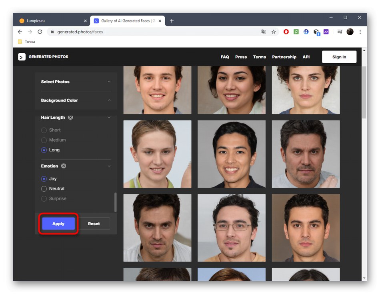Image resolution: width=380 pixels, height=294 pixels.
Task: Open the purple extension icon
Action: click(x=326, y=32)
